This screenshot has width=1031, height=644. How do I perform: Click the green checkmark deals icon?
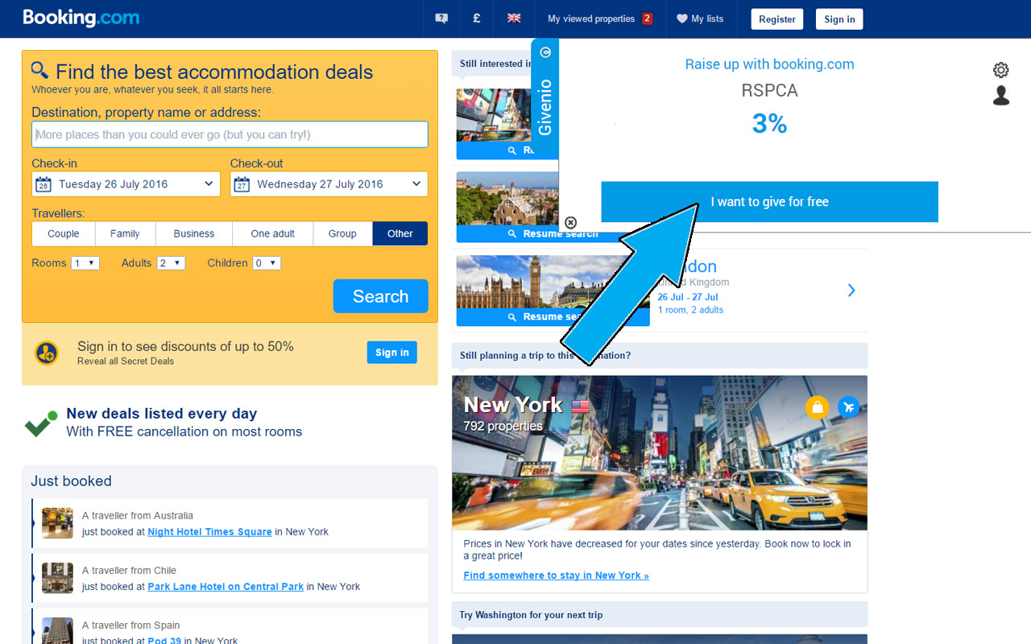click(x=41, y=423)
